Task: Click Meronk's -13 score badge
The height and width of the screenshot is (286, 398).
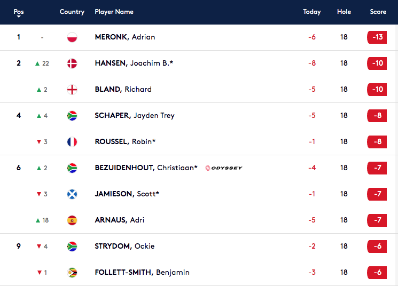Action: [x=377, y=37]
